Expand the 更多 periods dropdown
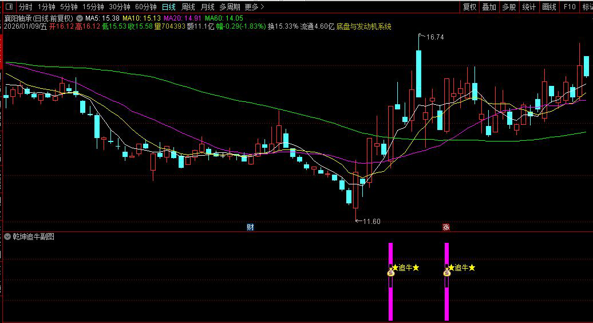 [254, 7]
